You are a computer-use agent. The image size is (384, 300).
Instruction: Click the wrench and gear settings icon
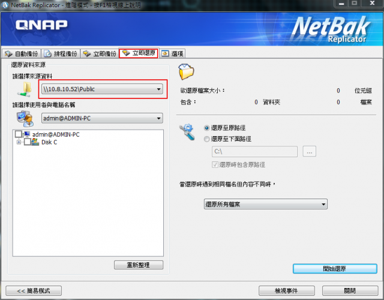click(187, 132)
